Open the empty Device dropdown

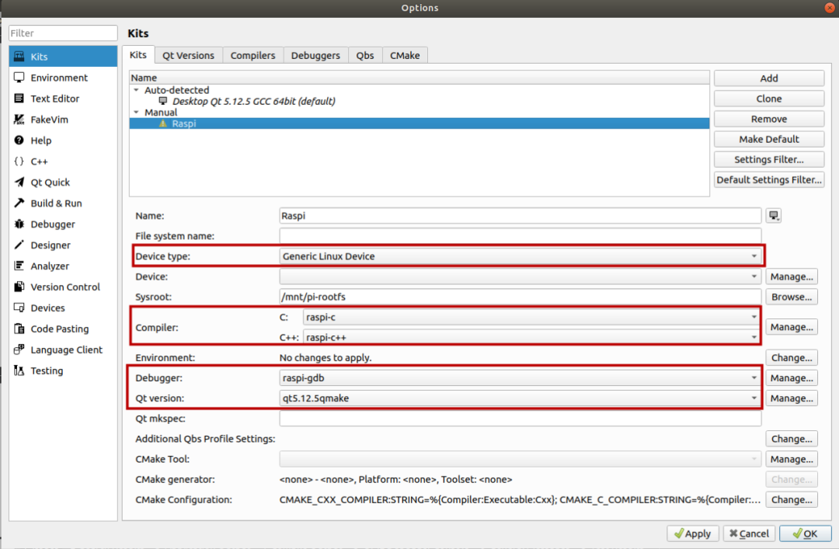tap(520, 276)
